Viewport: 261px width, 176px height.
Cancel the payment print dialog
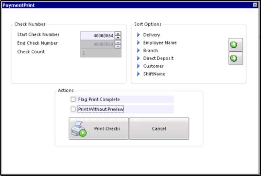coord(159,128)
